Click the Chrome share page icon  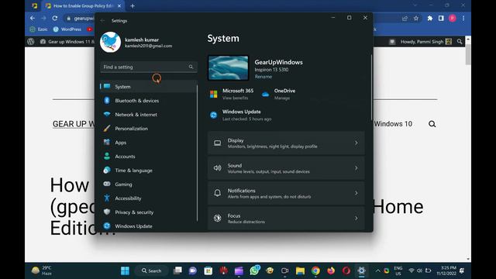[405, 19]
